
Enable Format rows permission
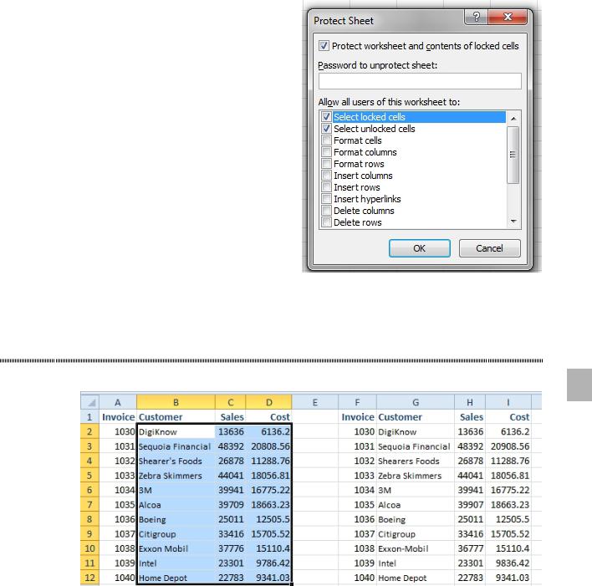tap(327, 164)
